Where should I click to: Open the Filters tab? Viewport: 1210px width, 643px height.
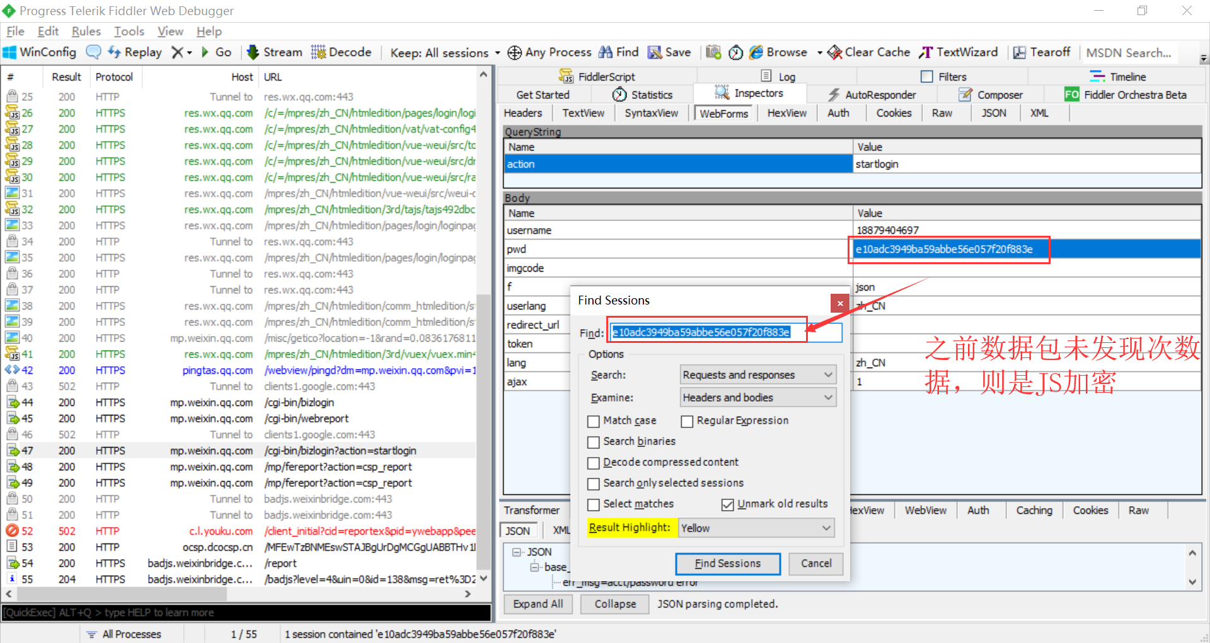point(943,76)
